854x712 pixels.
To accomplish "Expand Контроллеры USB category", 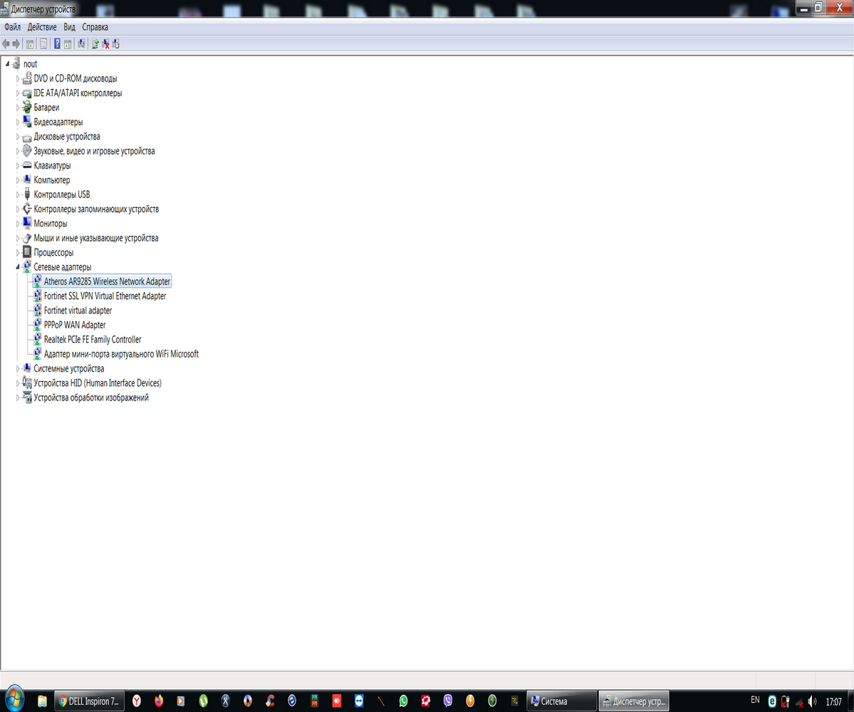I will coord(18,194).
